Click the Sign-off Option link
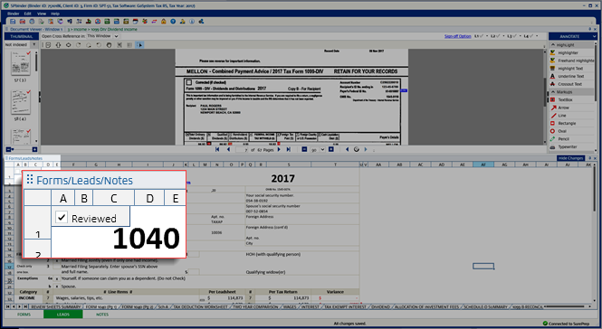This screenshot has width=602, height=329. click(x=458, y=36)
